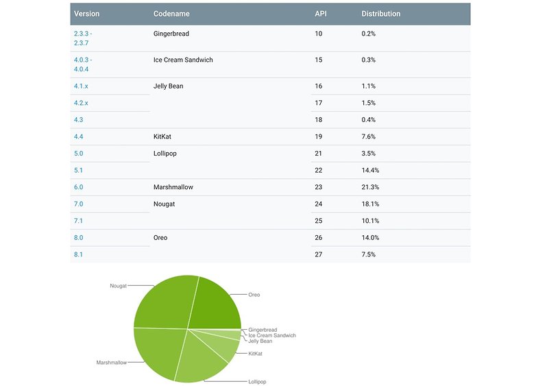The width and height of the screenshot is (536, 386).
Task: Click the Nougat pie chart label
Action: (x=119, y=286)
